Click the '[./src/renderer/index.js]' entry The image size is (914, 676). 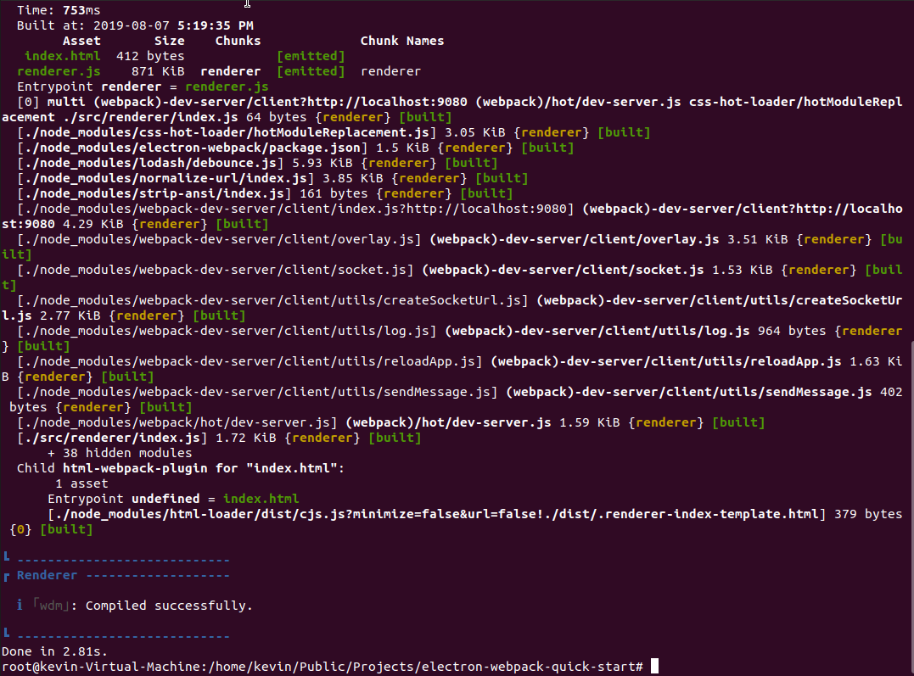coord(112,438)
